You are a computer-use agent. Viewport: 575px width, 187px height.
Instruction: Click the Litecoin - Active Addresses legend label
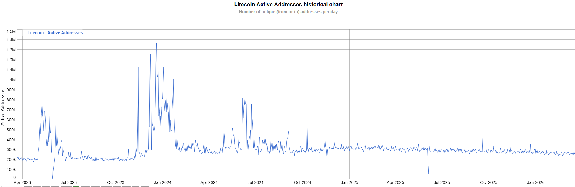(55, 33)
